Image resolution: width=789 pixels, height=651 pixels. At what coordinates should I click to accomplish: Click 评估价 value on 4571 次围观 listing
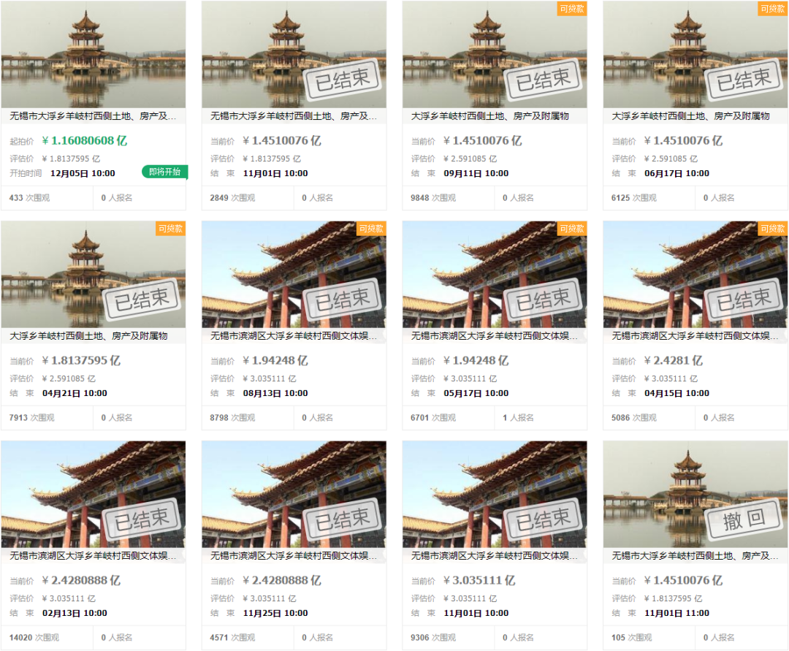coord(270,598)
